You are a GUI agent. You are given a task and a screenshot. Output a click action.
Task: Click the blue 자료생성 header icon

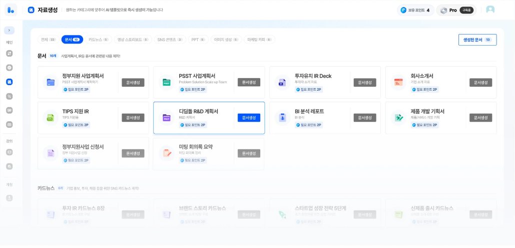coord(31,10)
